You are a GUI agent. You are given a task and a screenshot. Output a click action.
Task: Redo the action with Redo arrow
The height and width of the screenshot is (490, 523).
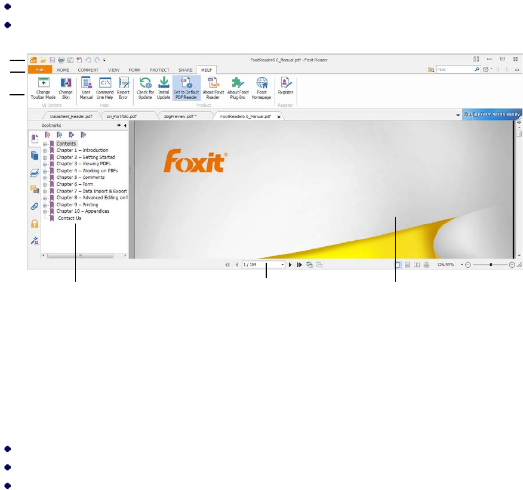pyautogui.click(x=97, y=60)
